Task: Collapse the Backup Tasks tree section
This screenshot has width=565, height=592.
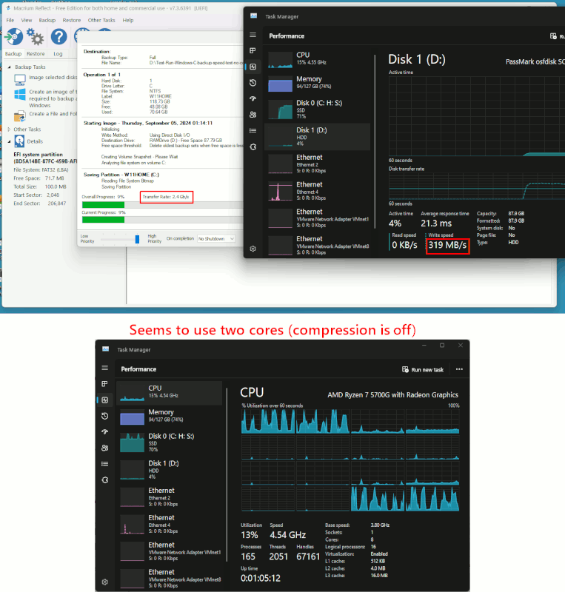Action: point(10,67)
